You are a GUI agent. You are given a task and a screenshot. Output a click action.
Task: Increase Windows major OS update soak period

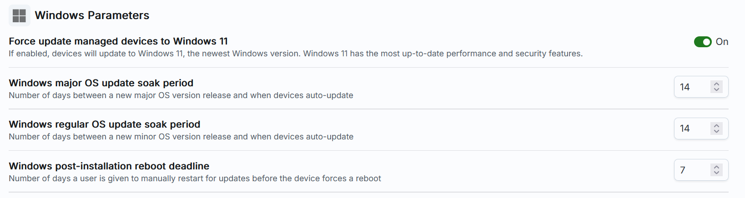716,84
